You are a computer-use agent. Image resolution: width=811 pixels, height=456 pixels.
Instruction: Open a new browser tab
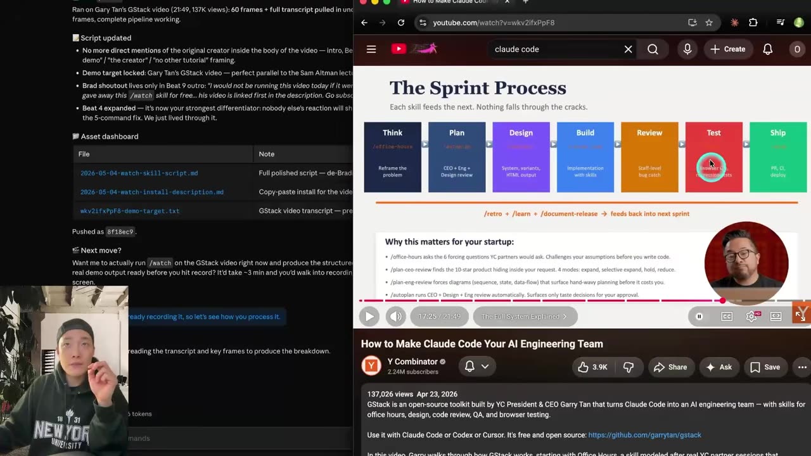[x=525, y=2]
